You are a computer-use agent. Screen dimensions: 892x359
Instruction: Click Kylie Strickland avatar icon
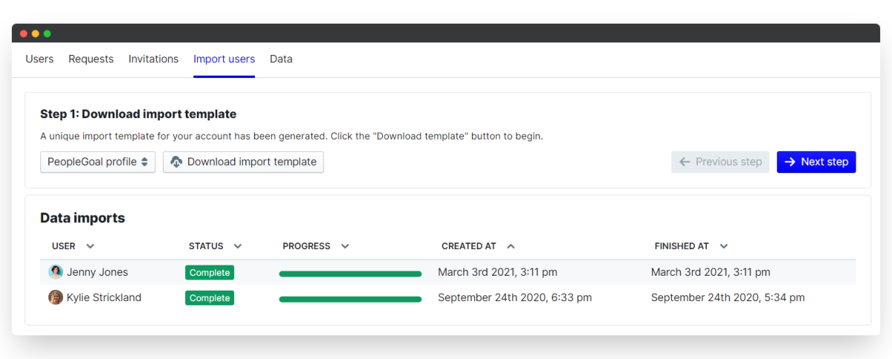click(x=56, y=298)
